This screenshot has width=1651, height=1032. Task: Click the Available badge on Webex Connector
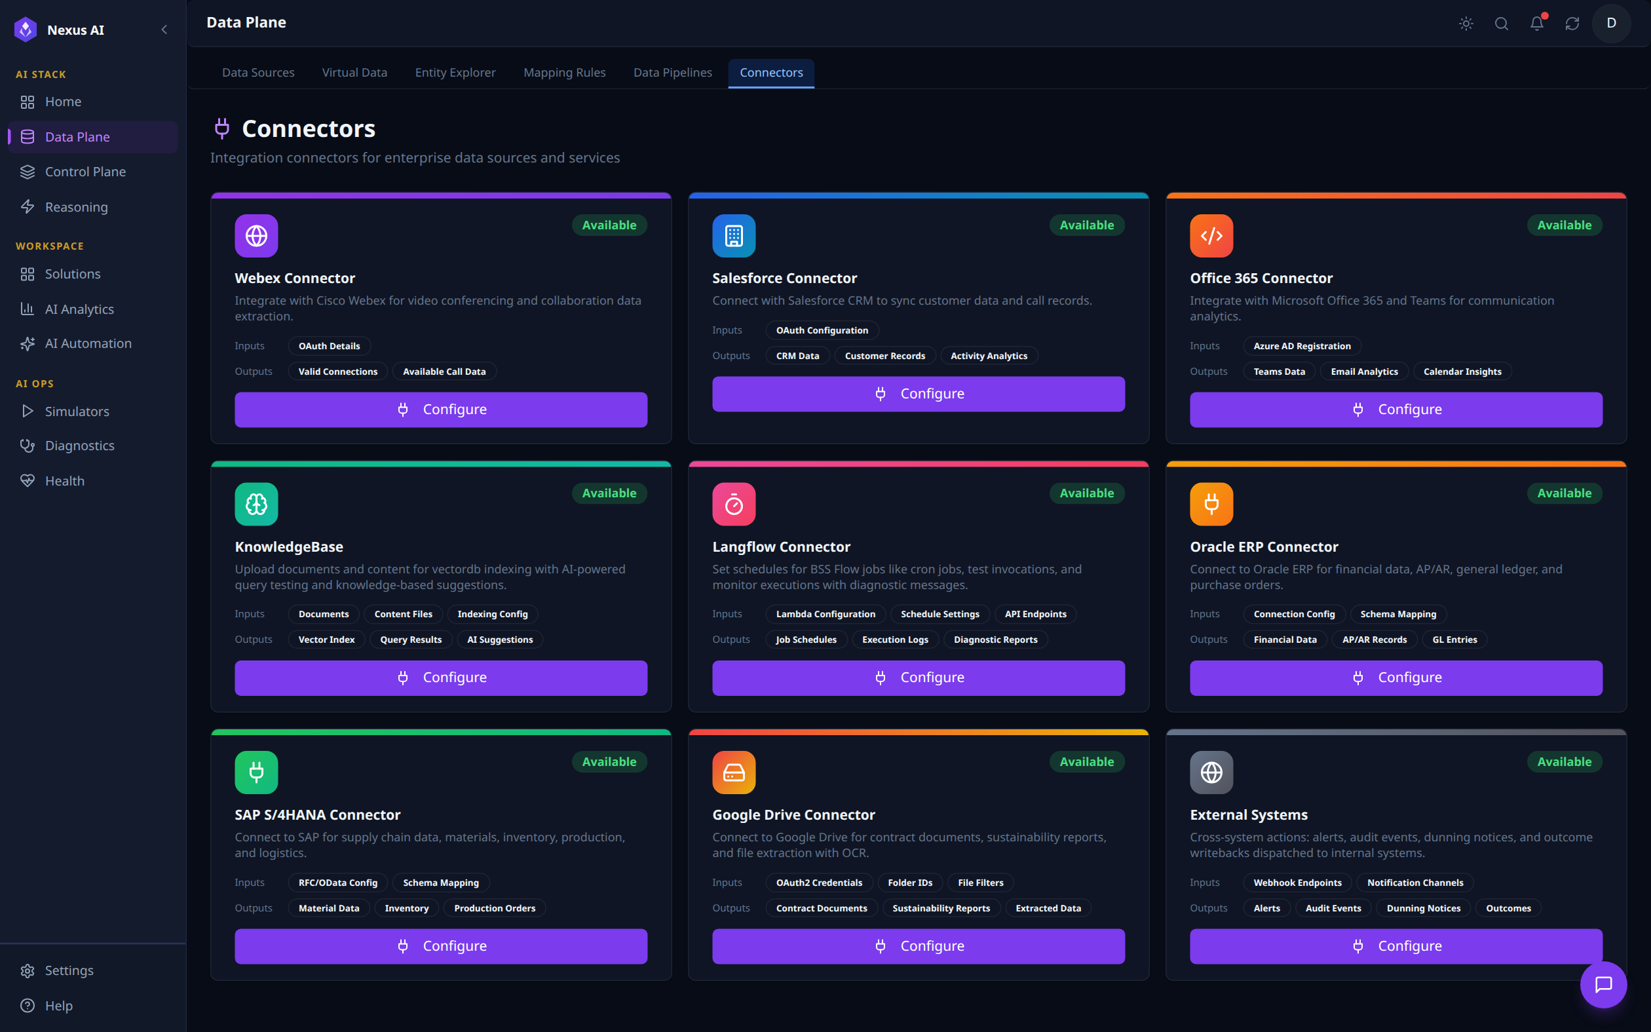pos(609,225)
